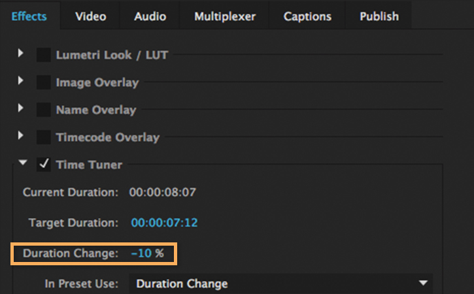Enable the Name Overlay checkbox
The image size is (474, 294).
(44, 110)
